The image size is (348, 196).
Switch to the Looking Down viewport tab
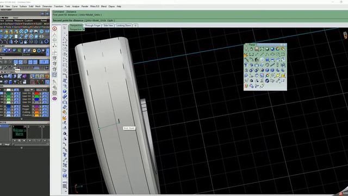123,26
